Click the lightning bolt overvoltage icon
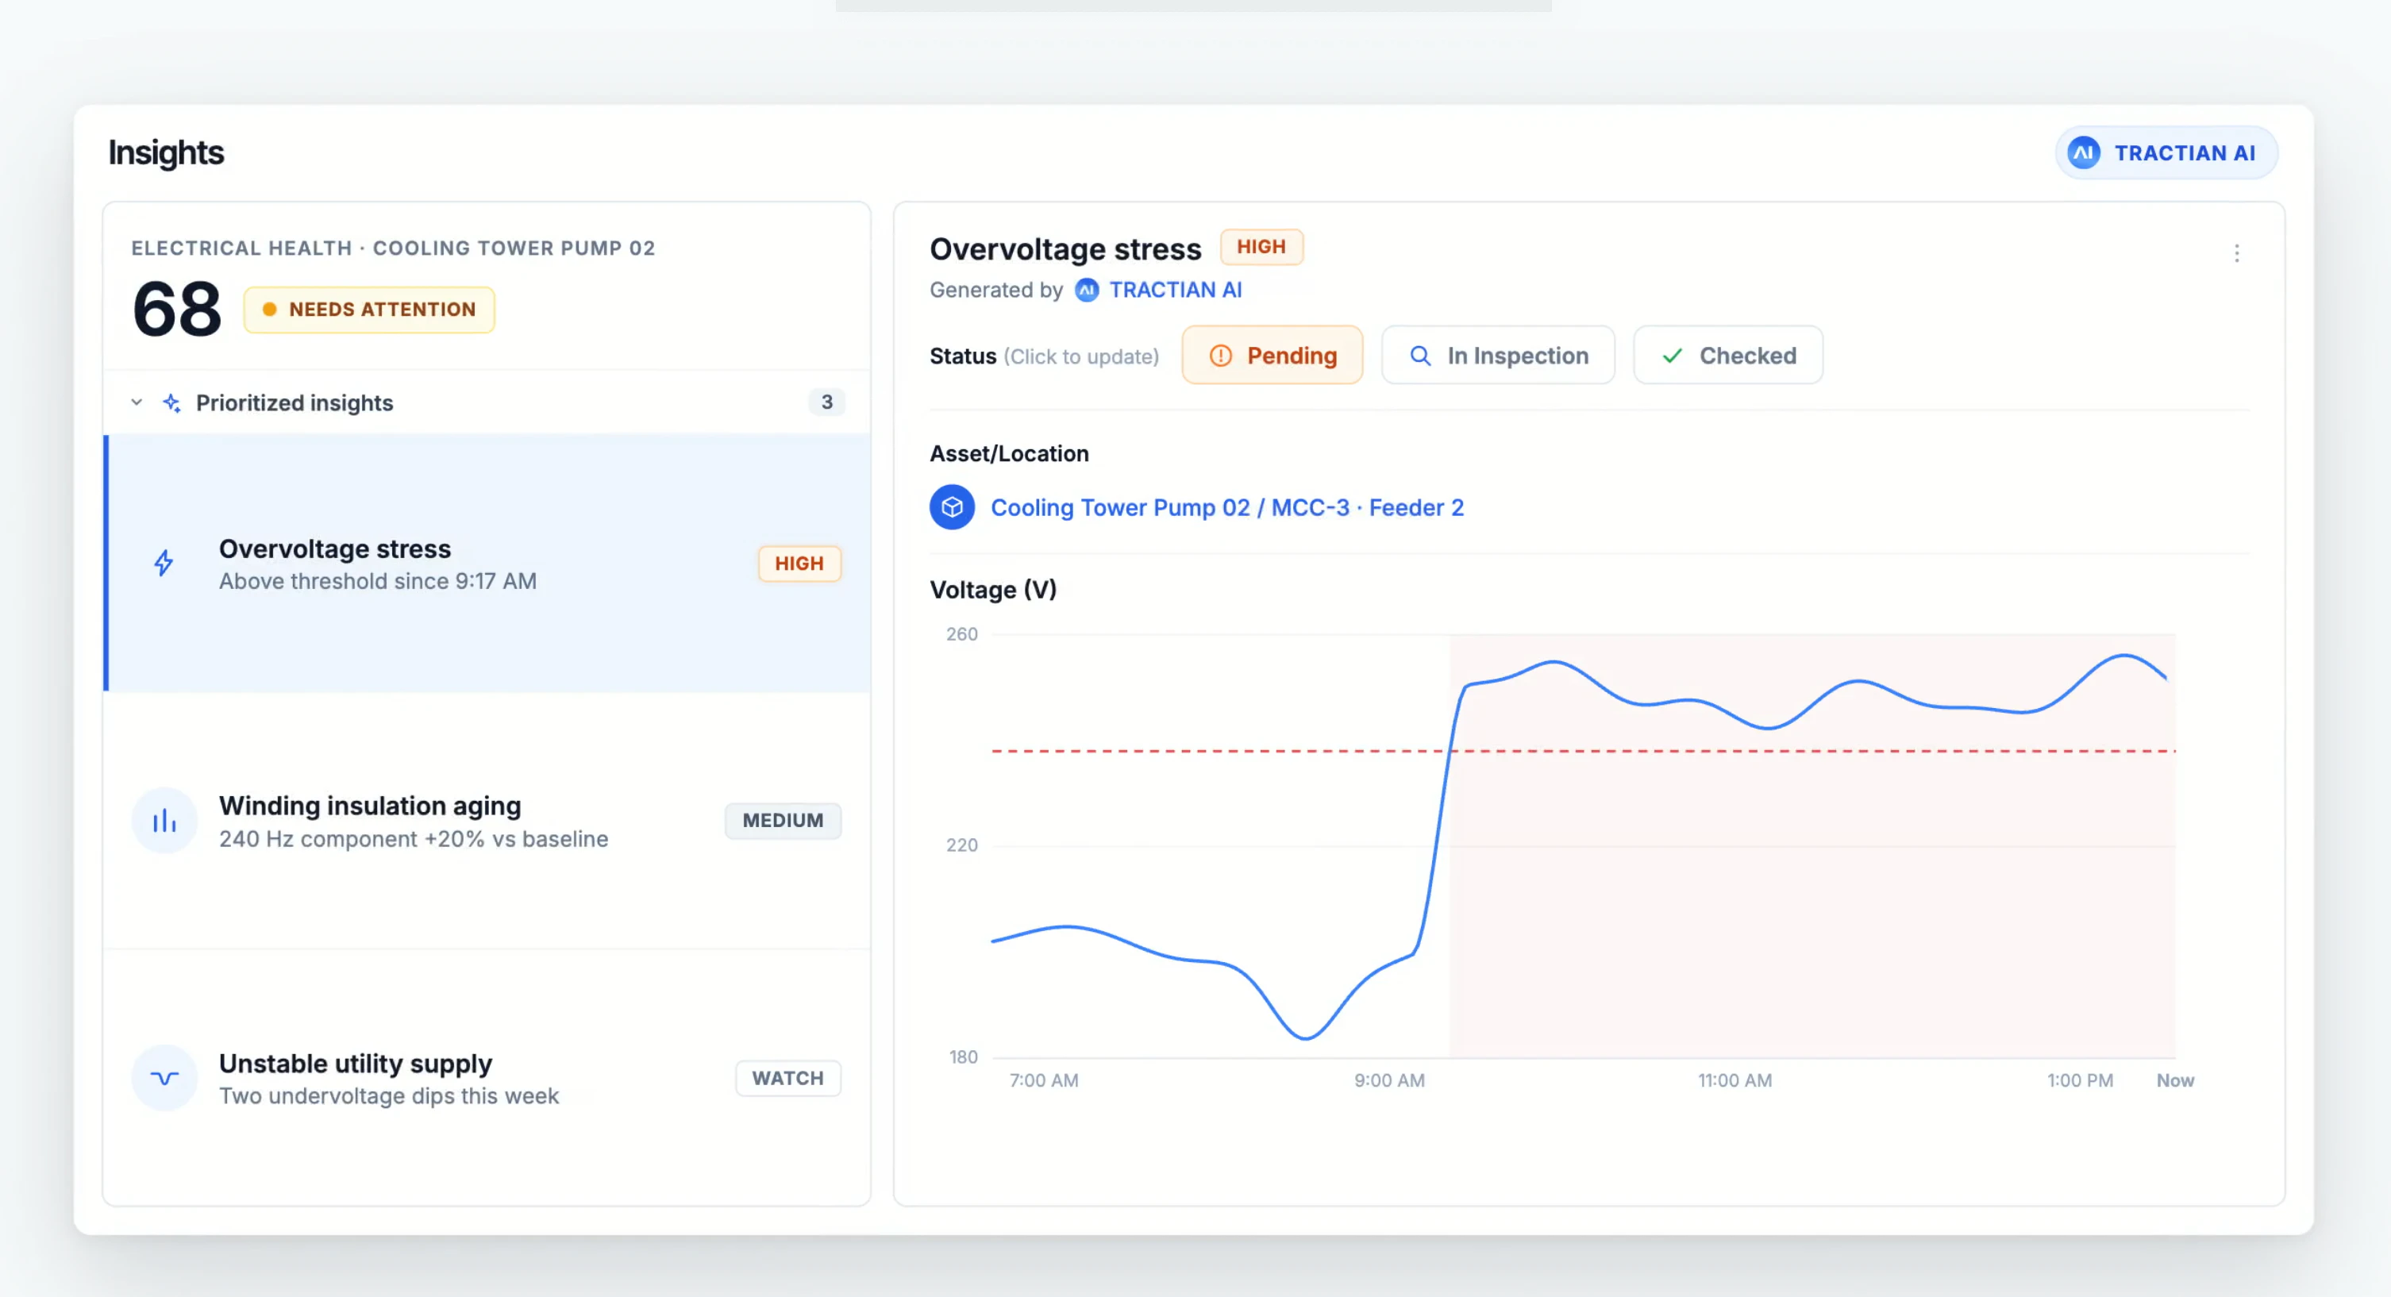2391x1297 pixels. click(x=164, y=563)
